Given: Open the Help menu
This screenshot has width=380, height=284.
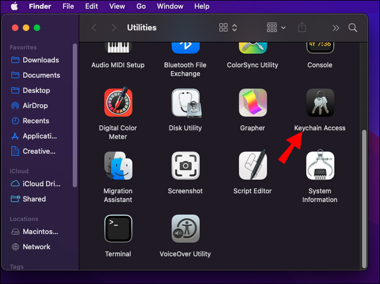Looking at the screenshot, I should (201, 7).
